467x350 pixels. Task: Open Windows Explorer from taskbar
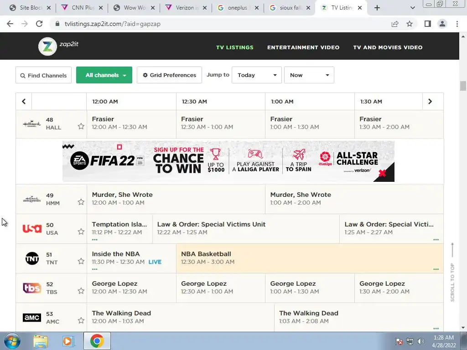pos(41,341)
